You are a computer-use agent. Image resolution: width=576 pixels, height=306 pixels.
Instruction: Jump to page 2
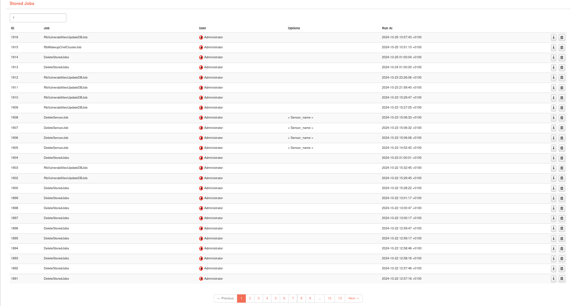tap(250, 298)
